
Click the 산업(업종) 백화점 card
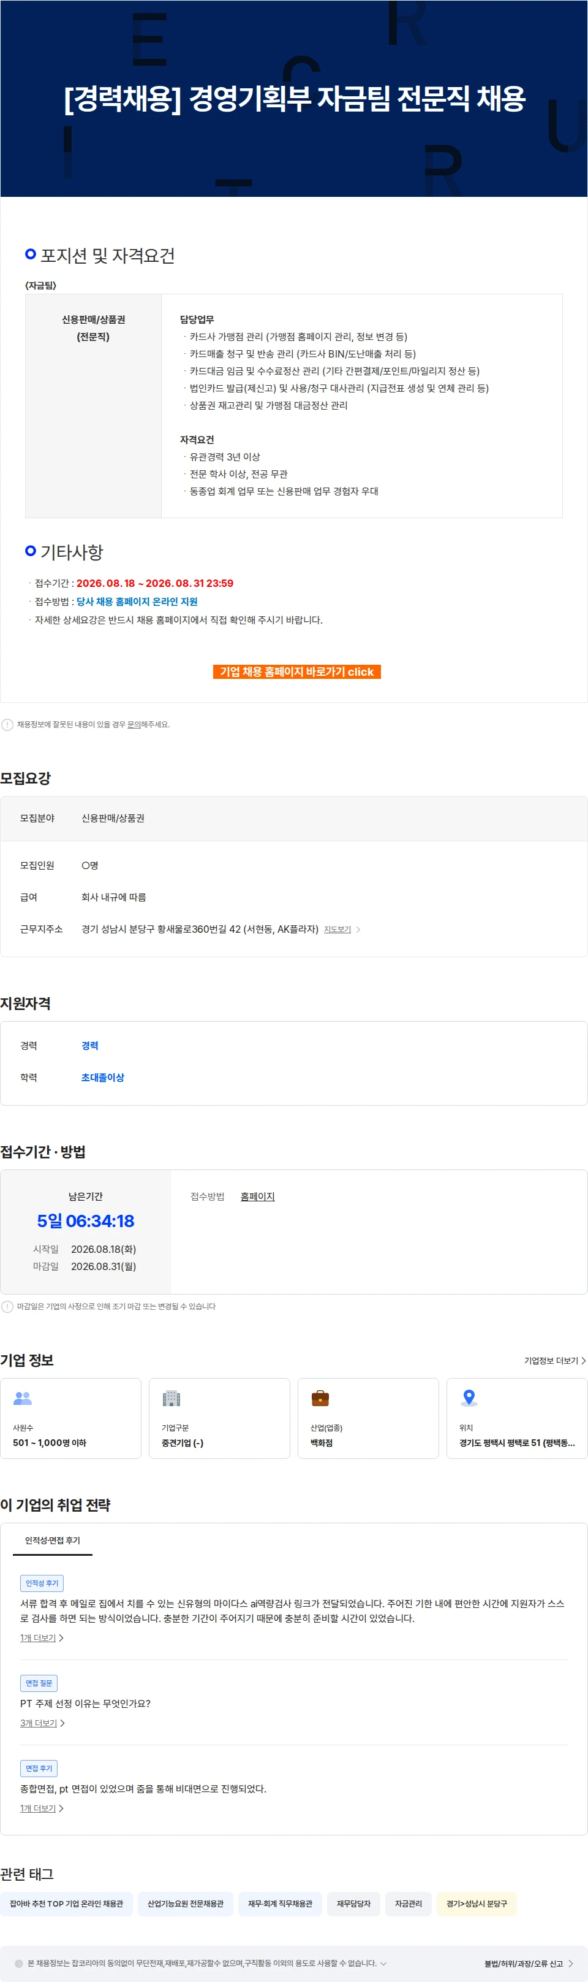click(368, 1418)
